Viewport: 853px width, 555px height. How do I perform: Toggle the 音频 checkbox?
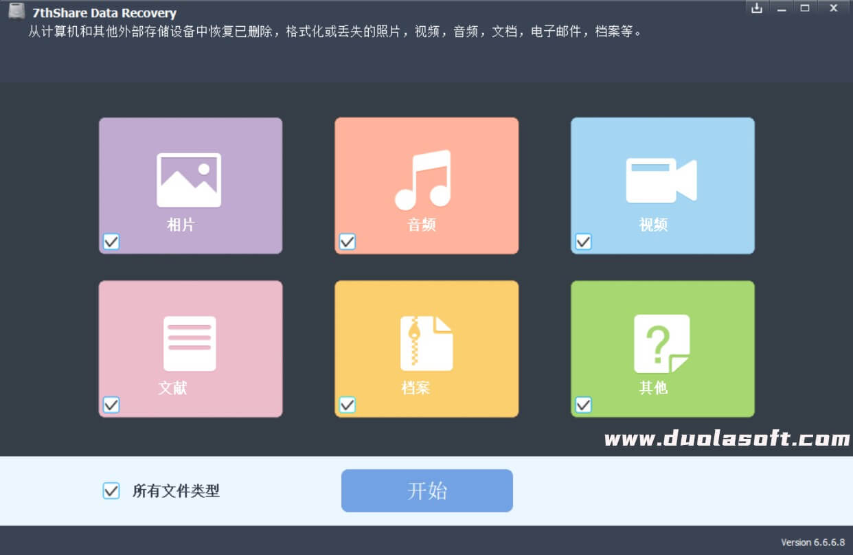[348, 242]
